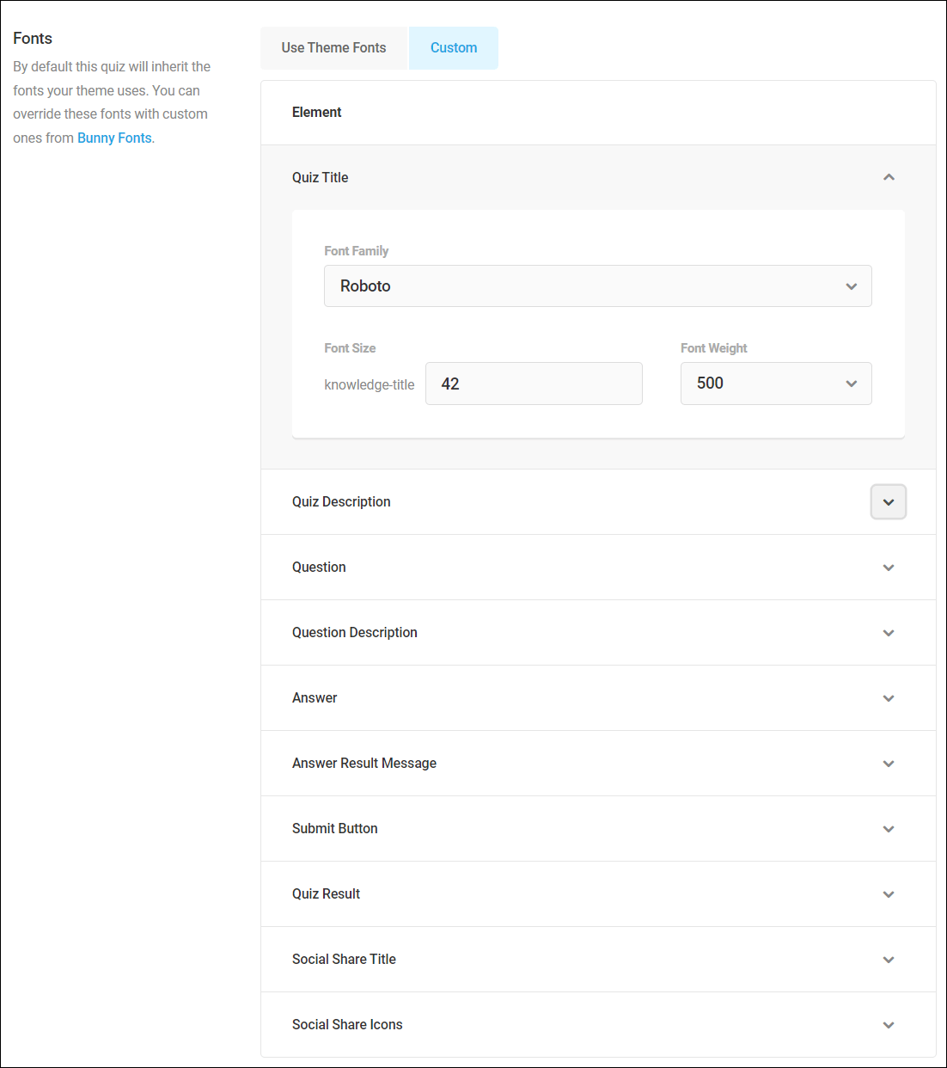
Task: Collapse the Quiz Title section chevron
Action: click(x=889, y=177)
